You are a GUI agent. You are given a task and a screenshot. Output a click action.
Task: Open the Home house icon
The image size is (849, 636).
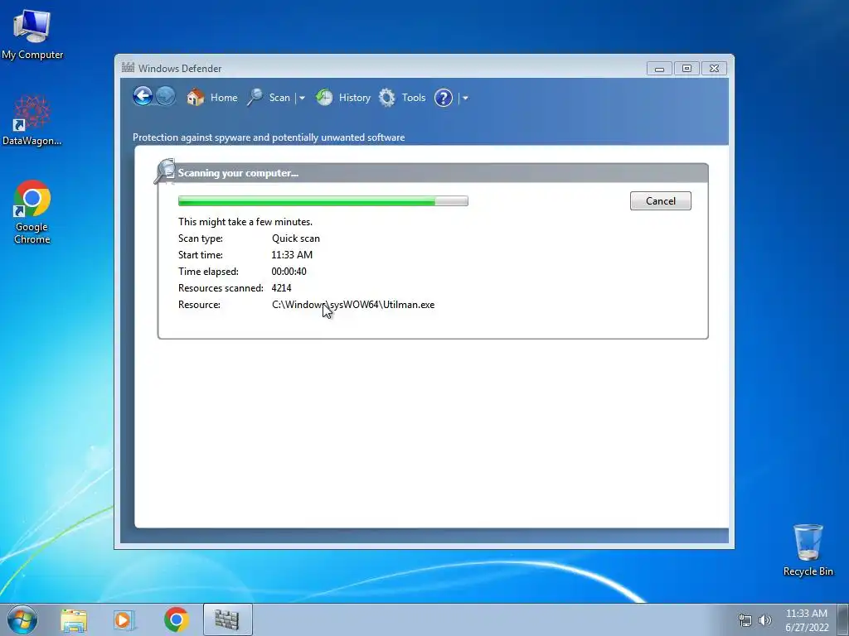(x=195, y=98)
